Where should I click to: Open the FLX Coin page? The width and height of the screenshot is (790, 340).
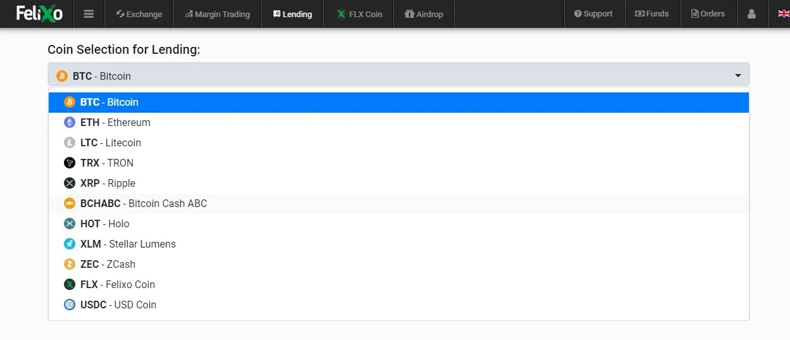coord(359,14)
